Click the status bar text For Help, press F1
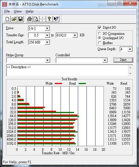Viewport: 139px width, 167px height. click(17, 162)
